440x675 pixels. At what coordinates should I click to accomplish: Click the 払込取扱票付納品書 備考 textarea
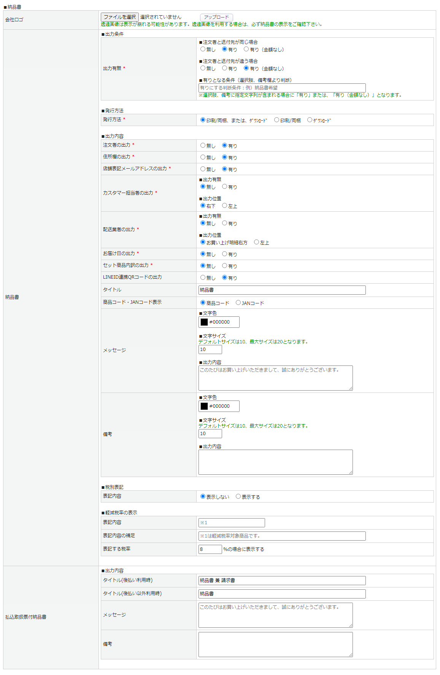tap(275, 645)
